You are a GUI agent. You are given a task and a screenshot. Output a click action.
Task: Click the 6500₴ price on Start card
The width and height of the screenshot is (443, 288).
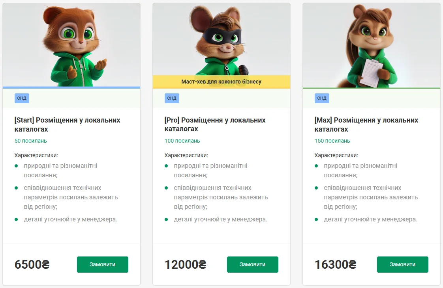[x=32, y=264]
